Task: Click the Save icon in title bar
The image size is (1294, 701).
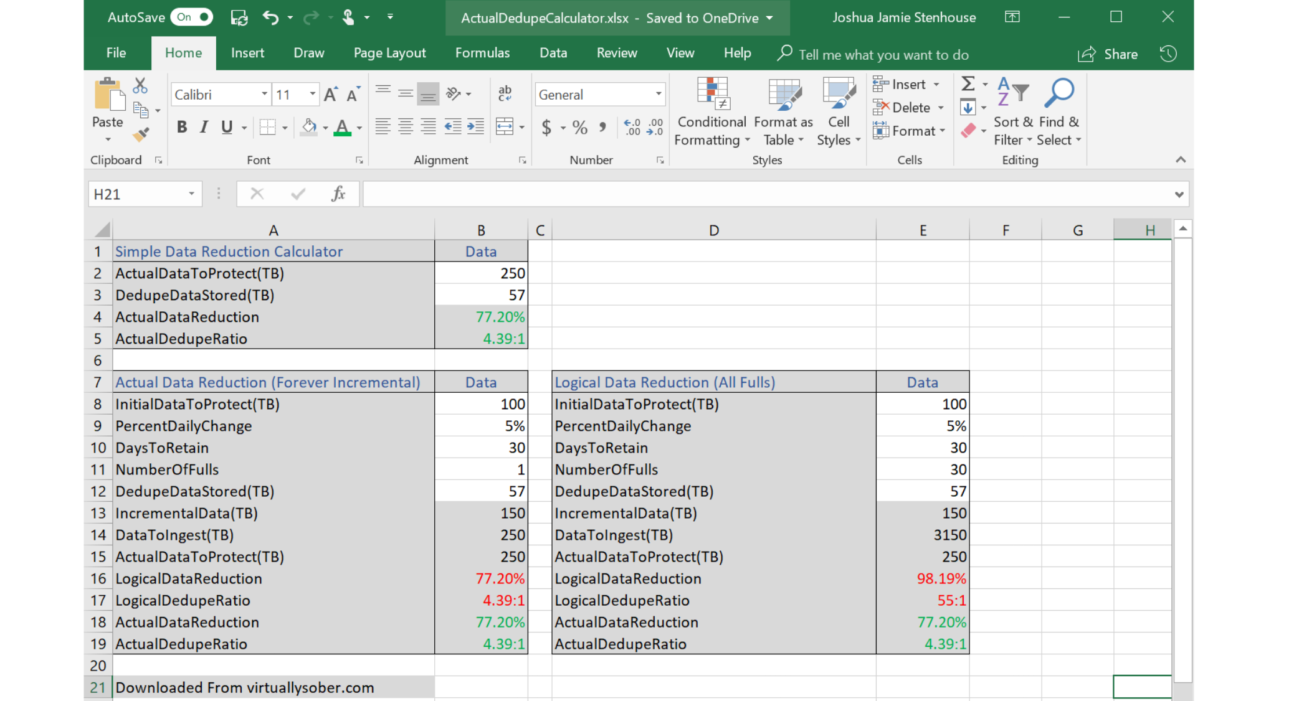Action: click(x=239, y=17)
